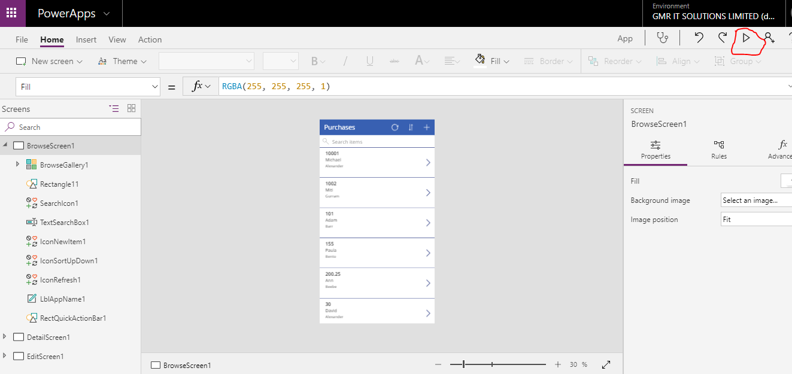This screenshot has height=374, width=792.
Task: Open font family dropdown
Action: click(x=207, y=61)
